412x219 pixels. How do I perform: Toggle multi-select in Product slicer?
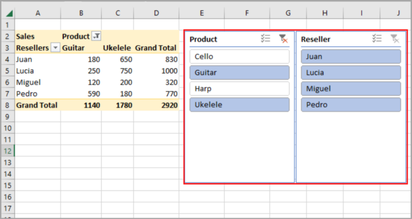point(265,39)
